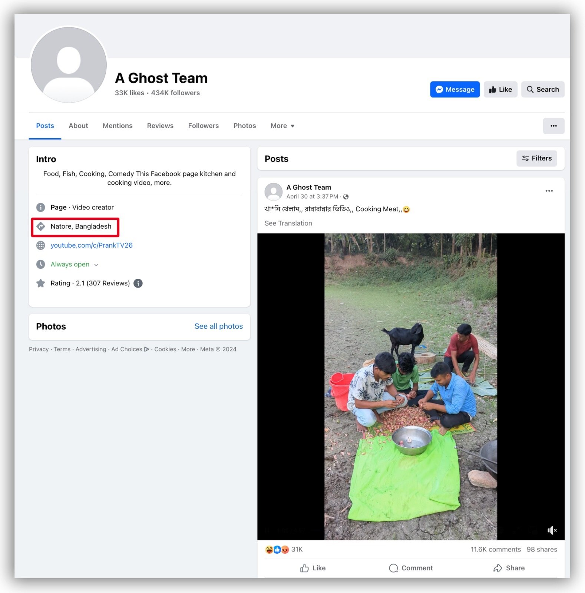Click the reaction emojis on post
Image resolution: width=585 pixels, height=593 pixels.
pos(277,549)
